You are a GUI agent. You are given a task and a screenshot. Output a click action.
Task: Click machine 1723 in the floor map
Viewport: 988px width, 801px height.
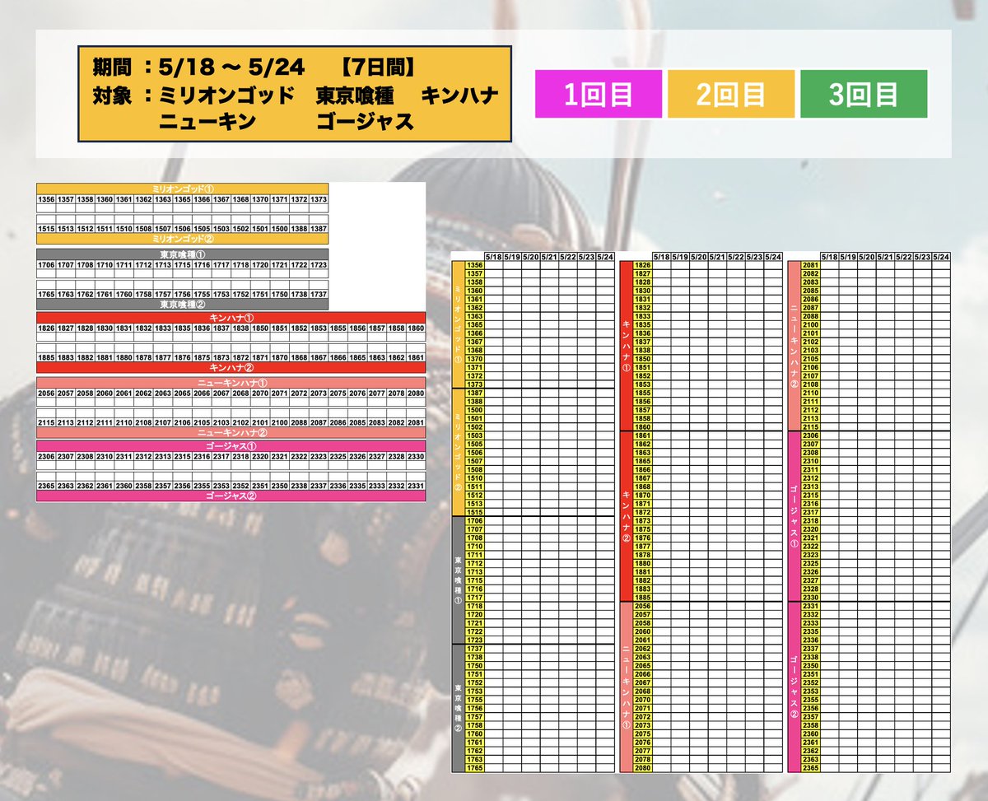click(x=318, y=265)
